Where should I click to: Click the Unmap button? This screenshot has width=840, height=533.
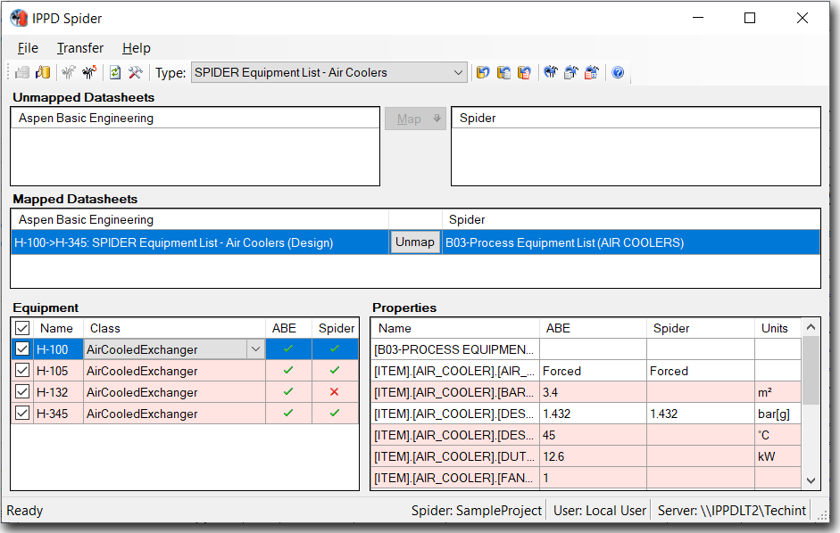click(x=415, y=242)
